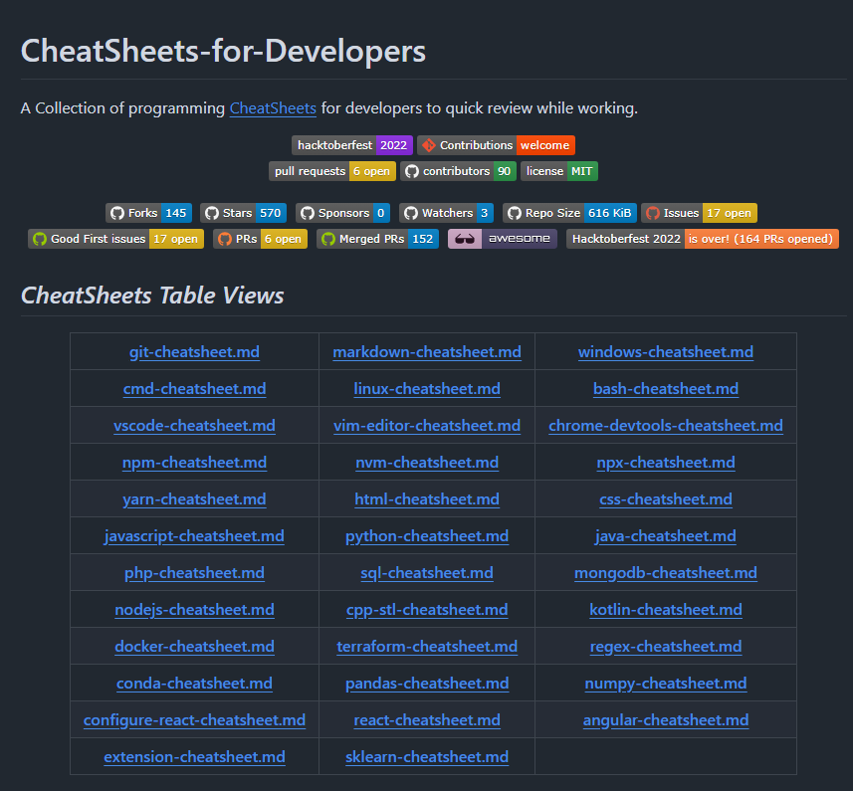
Task: Click the Sponsors 0 badge
Action: [342, 213]
